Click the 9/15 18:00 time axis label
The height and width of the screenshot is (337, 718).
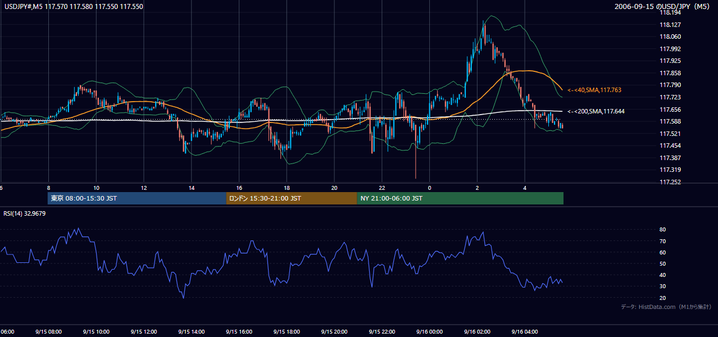pos(287,331)
